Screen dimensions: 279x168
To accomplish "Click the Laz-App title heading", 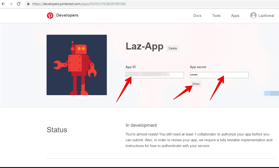I will tap(144, 46).
